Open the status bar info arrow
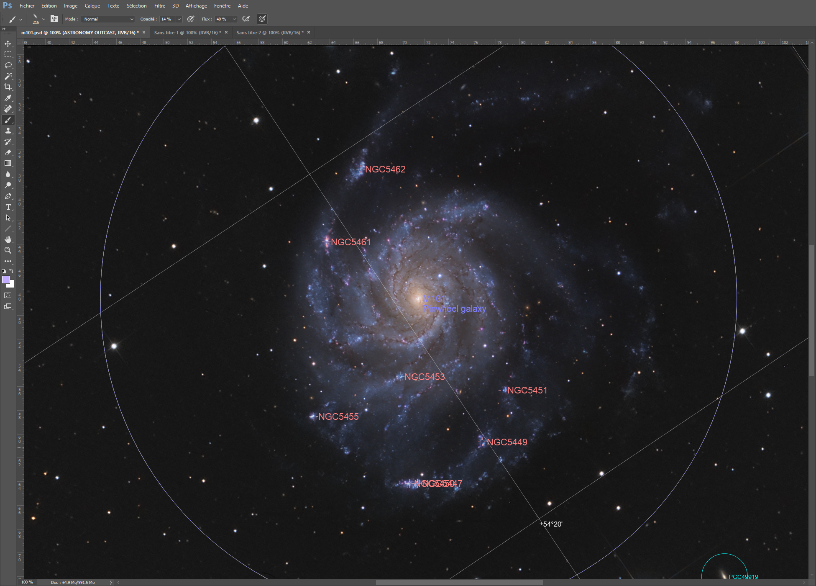 pyautogui.click(x=111, y=582)
